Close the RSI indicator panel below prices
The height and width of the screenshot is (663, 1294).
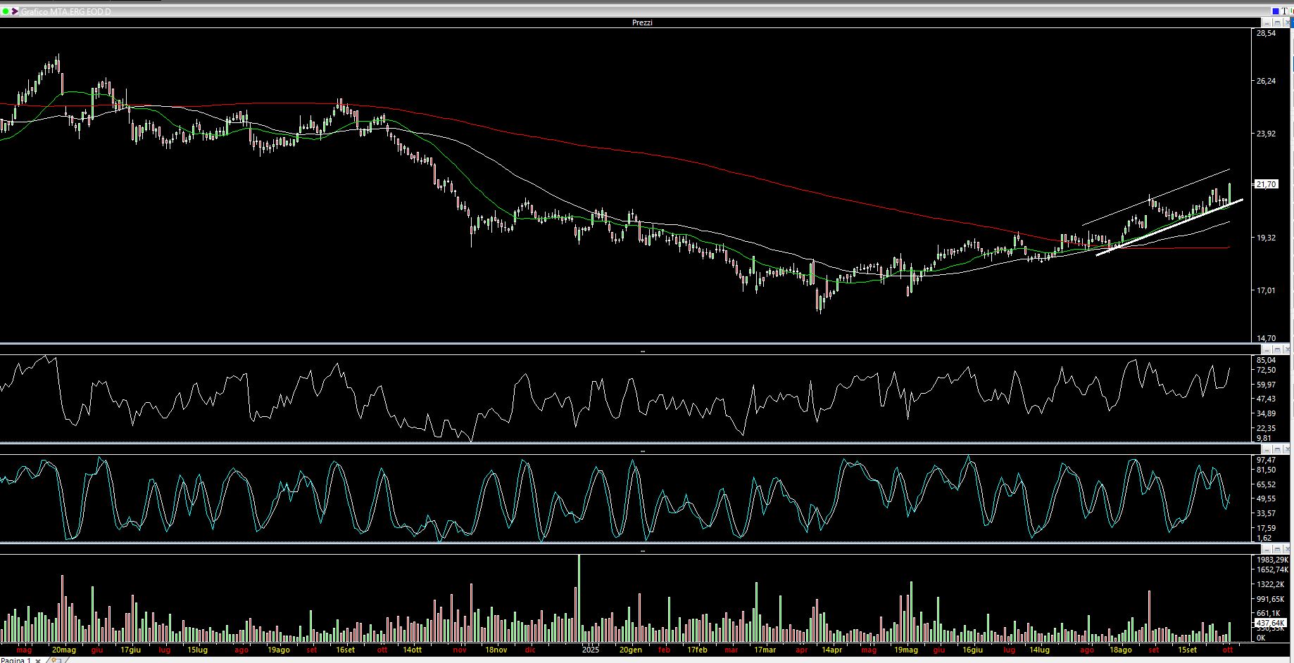pos(1287,349)
